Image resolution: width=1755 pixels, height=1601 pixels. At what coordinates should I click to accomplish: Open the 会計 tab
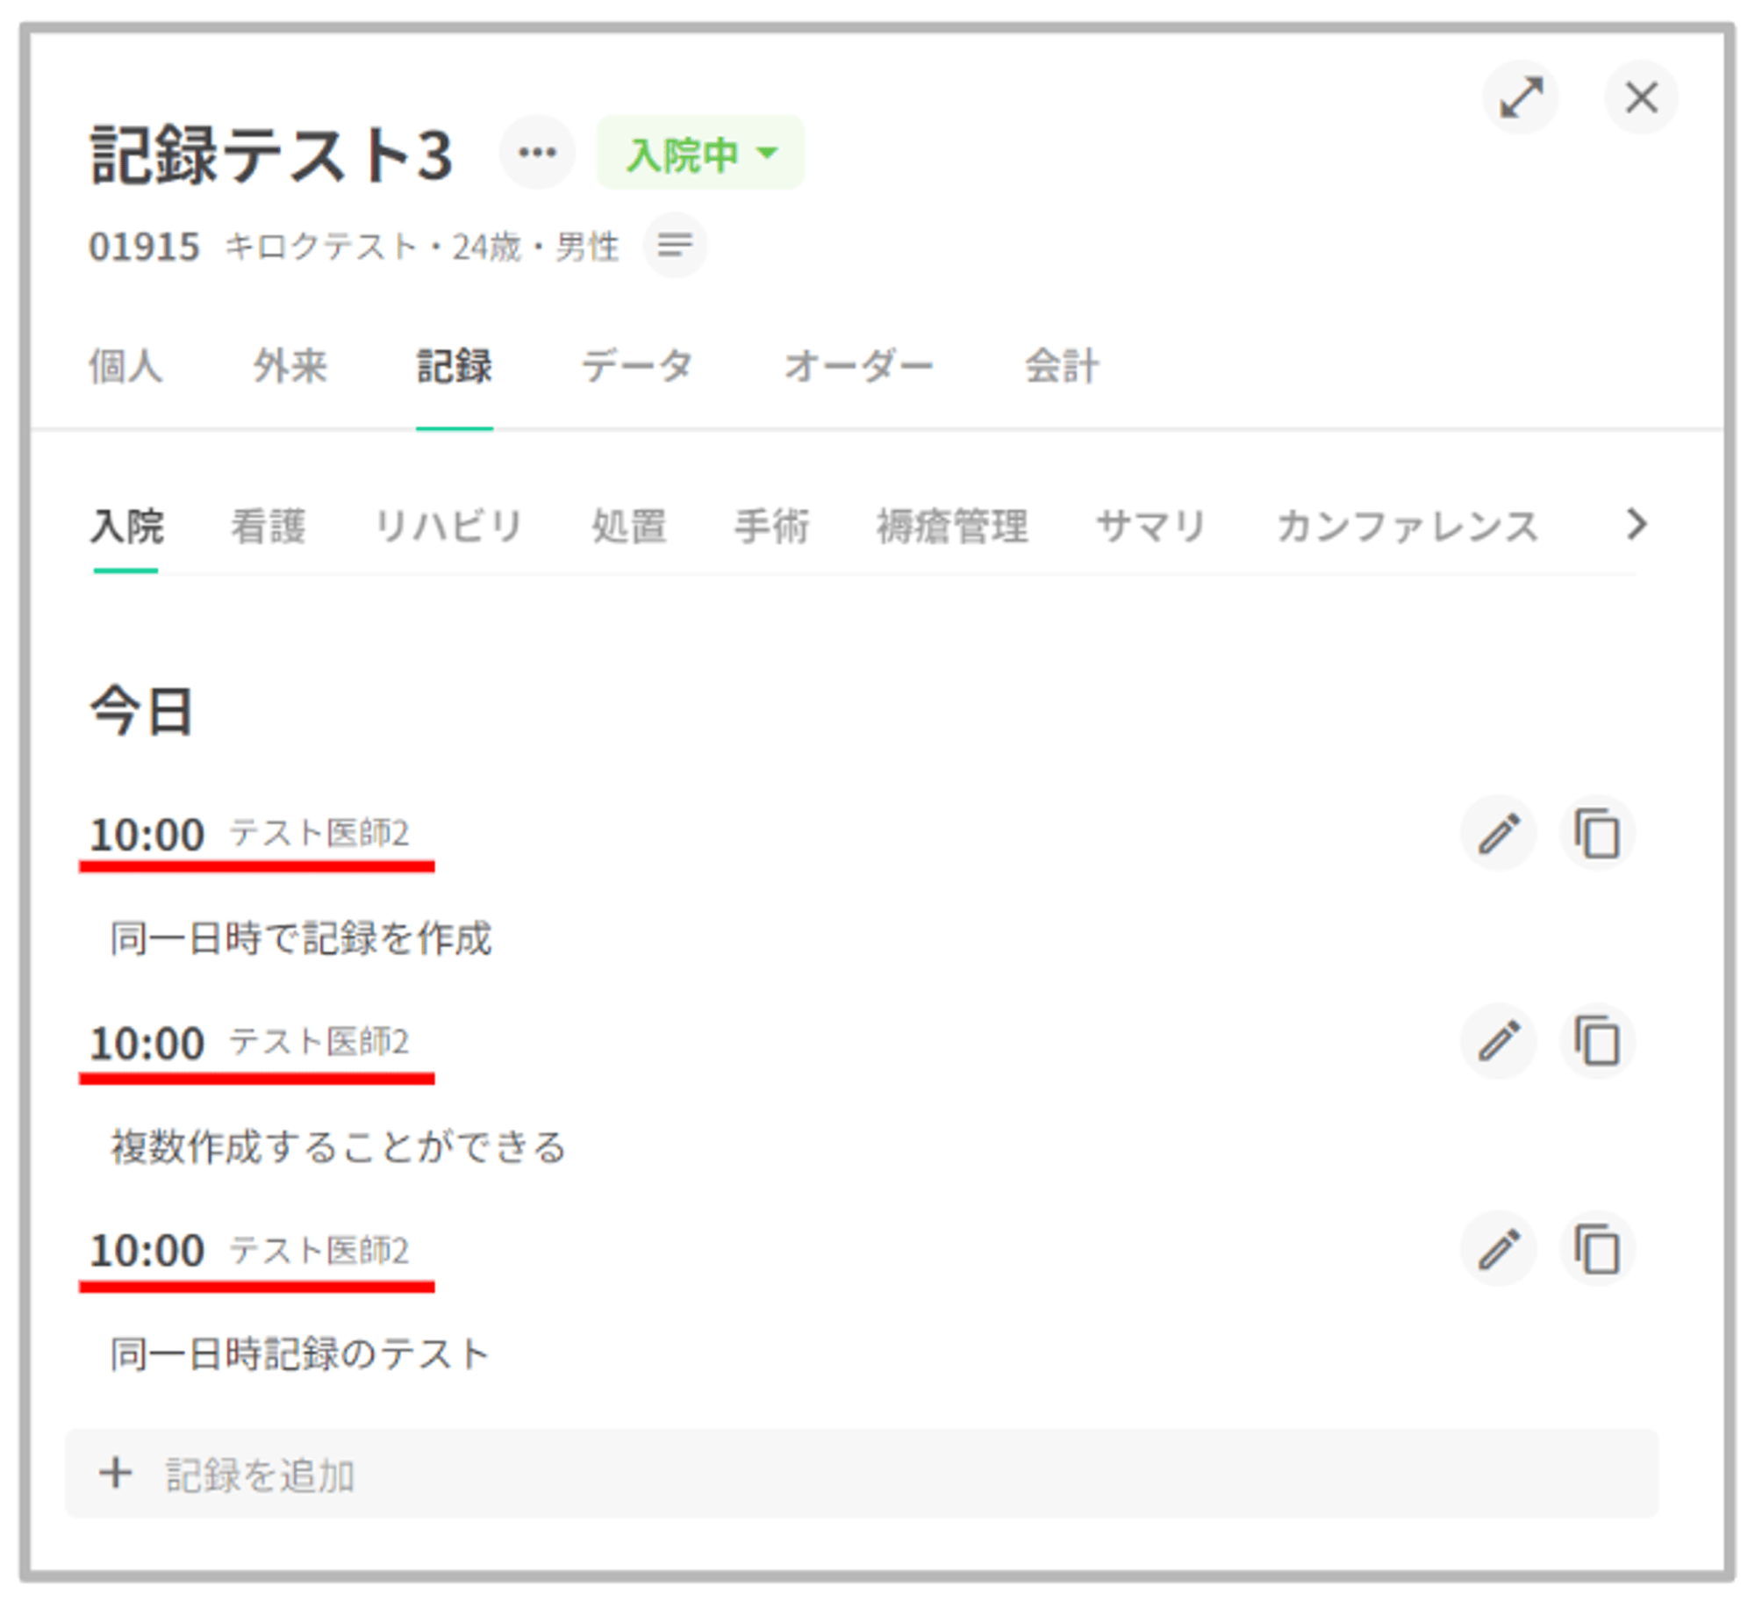click(x=1062, y=366)
